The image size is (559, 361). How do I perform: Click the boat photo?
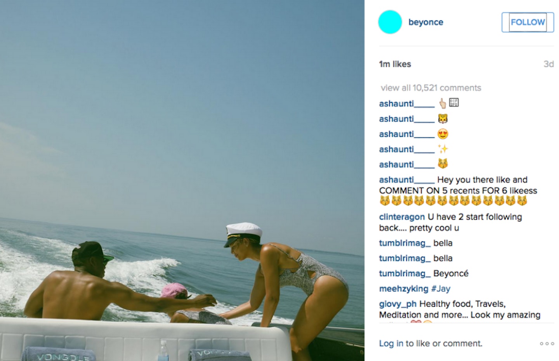point(182,180)
